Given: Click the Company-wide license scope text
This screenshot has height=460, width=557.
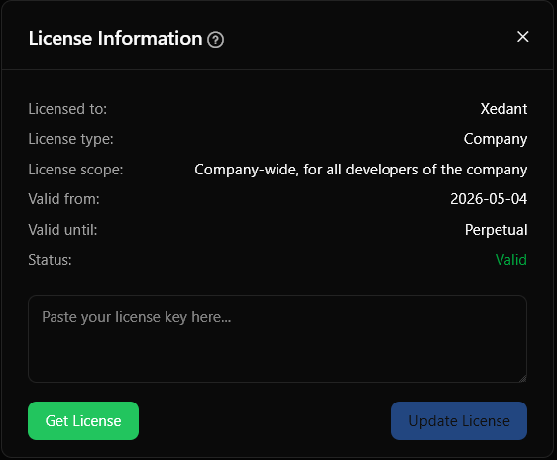Looking at the screenshot, I should click(361, 170).
